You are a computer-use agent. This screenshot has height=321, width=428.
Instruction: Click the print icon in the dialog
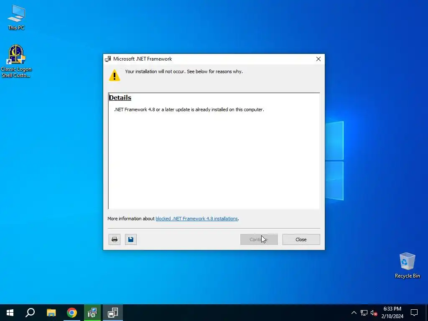(115, 239)
